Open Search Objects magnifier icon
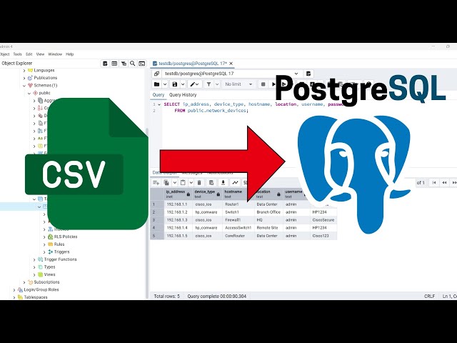Viewport: 457px width, 343px height. click(x=133, y=64)
